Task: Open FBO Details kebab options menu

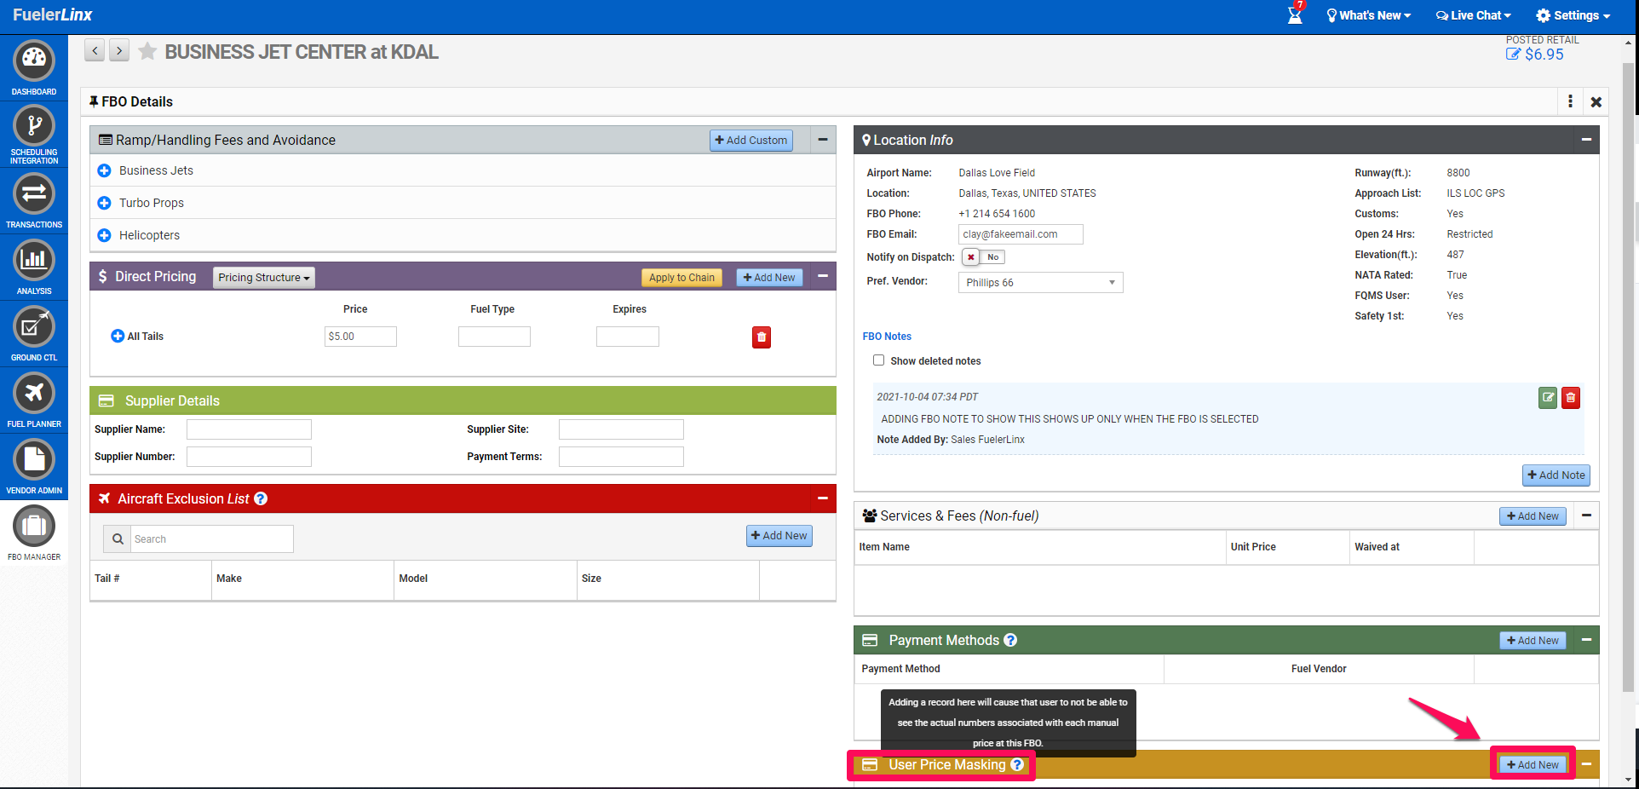Action: point(1570,101)
